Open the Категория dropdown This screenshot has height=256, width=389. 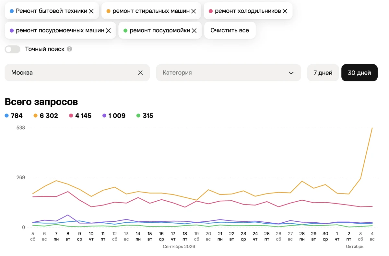coord(229,73)
